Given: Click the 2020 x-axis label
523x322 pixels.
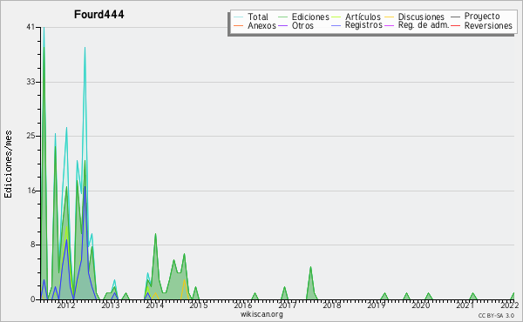Looking at the screenshot, I should (x=421, y=305).
